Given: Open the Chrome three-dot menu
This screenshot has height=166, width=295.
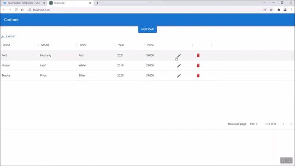Looking at the screenshot, I should pos(291,10).
